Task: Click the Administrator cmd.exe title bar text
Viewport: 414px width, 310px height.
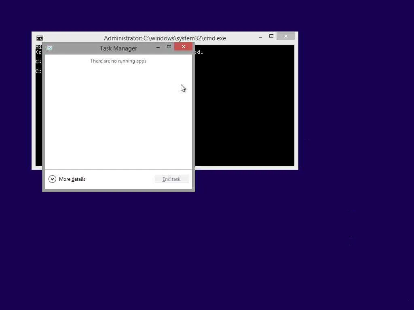Action: (x=165, y=38)
